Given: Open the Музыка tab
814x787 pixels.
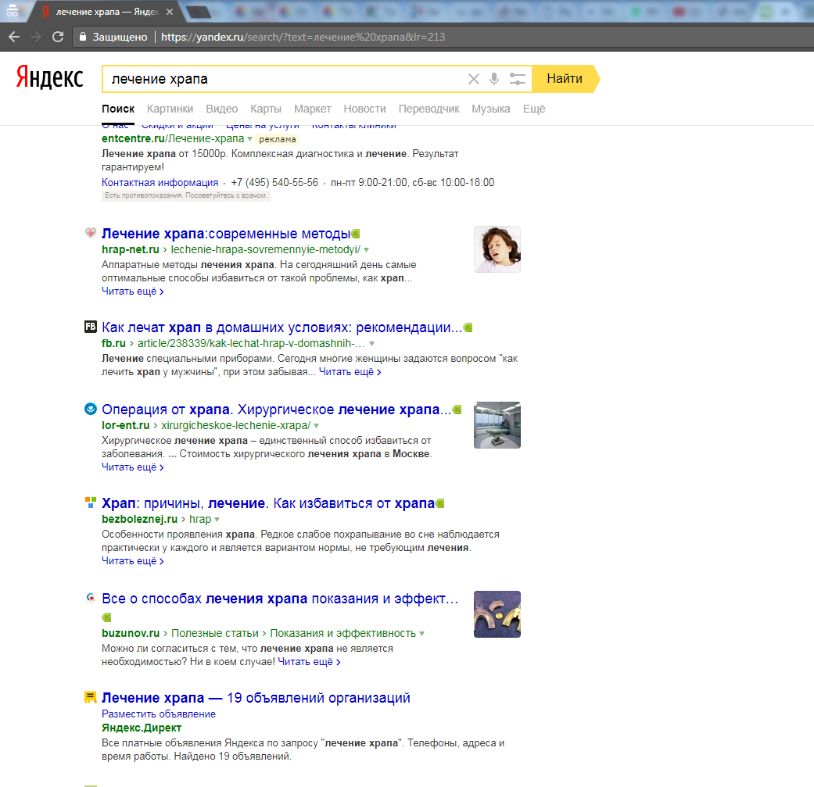Looking at the screenshot, I should click(x=490, y=109).
